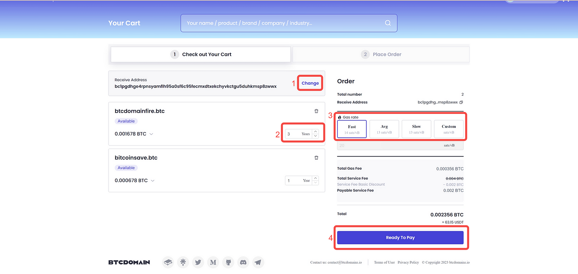Viewport: 578px width, 274px height.
Task: Increase years for btcdomainfire.btc
Action: pos(315,132)
